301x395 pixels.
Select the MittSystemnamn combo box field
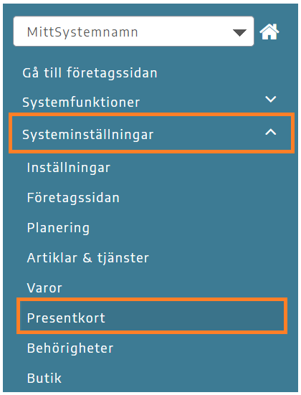coord(133,32)
